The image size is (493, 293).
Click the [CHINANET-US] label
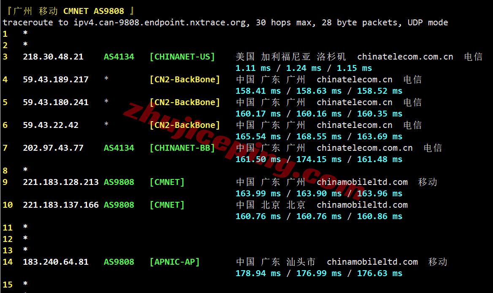point(182,57)
